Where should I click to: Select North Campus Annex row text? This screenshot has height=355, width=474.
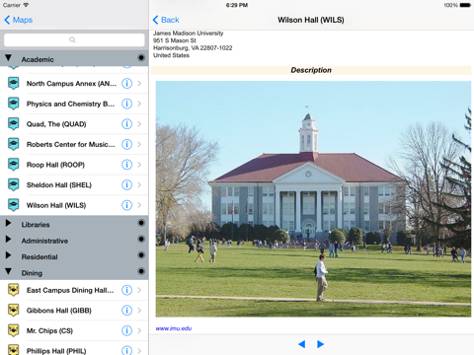coord(71,84)
